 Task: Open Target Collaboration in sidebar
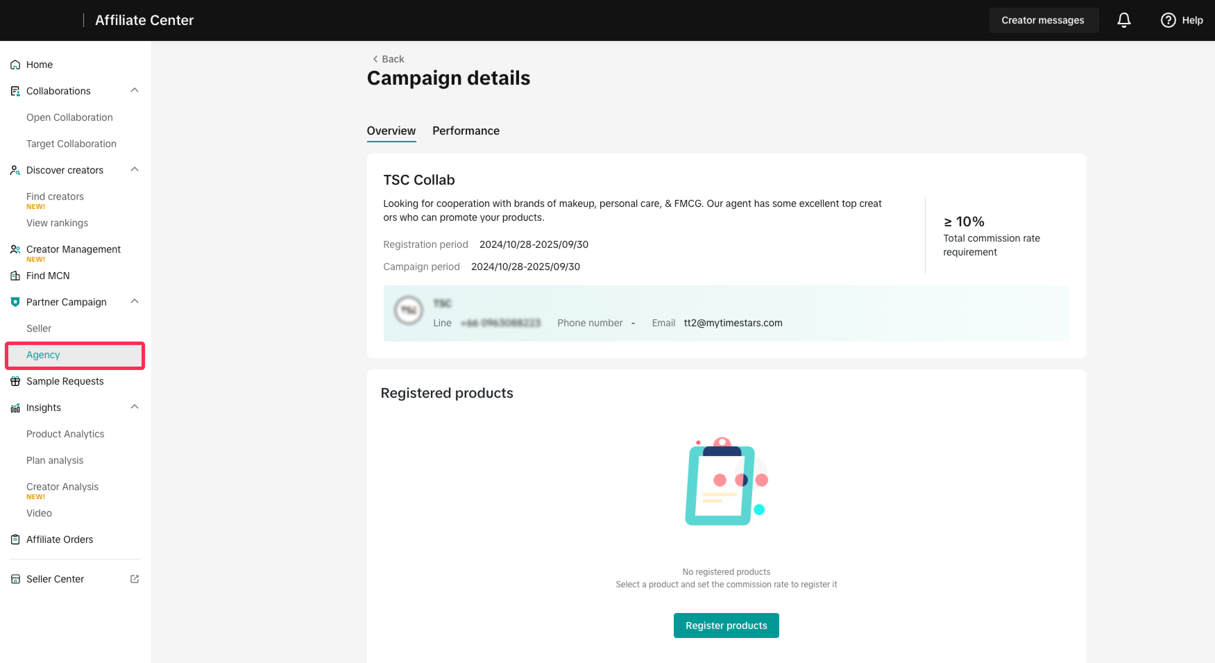click(71, 143)
